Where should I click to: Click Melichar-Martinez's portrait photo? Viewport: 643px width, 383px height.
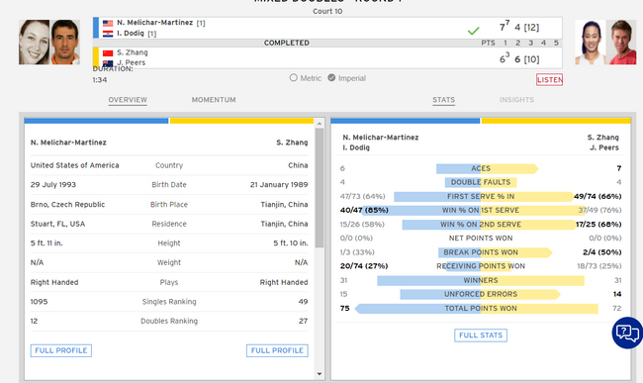click(x=34, y=42)
